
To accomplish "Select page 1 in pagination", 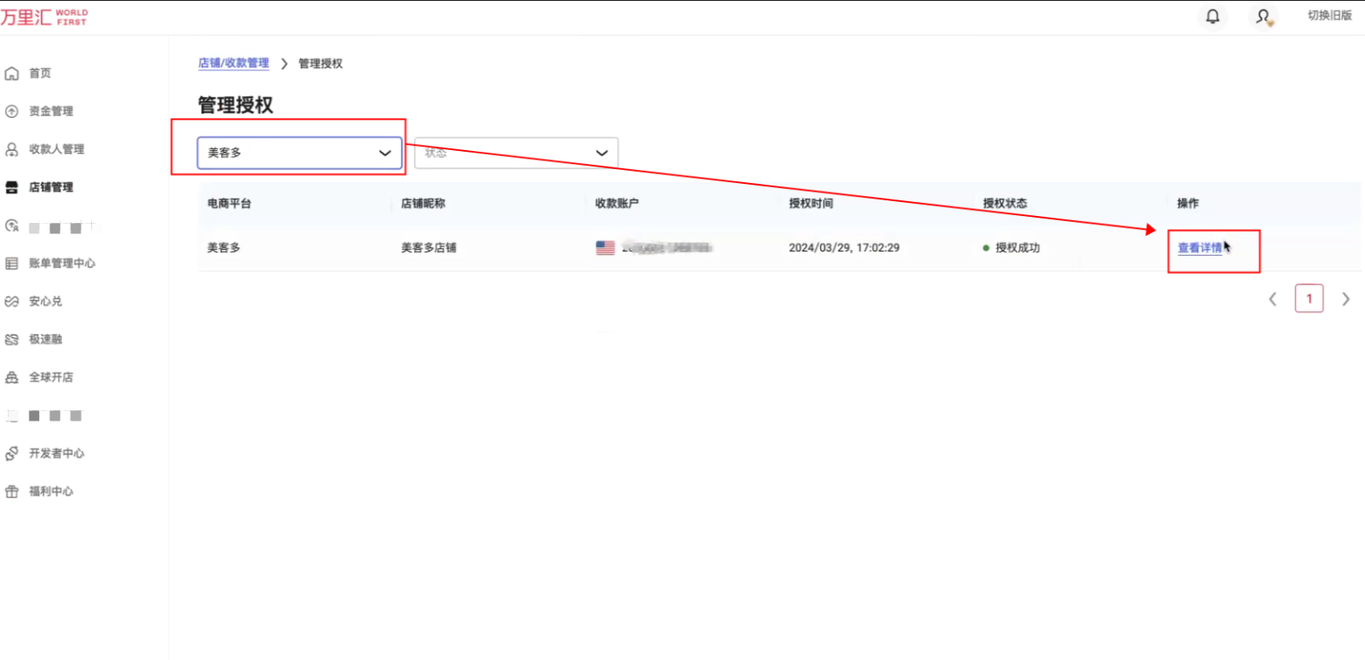I will tap(1309, 298).
